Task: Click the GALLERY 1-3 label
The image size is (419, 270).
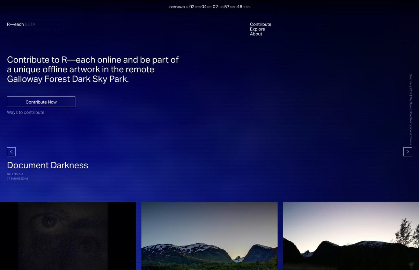Action: 15,174
